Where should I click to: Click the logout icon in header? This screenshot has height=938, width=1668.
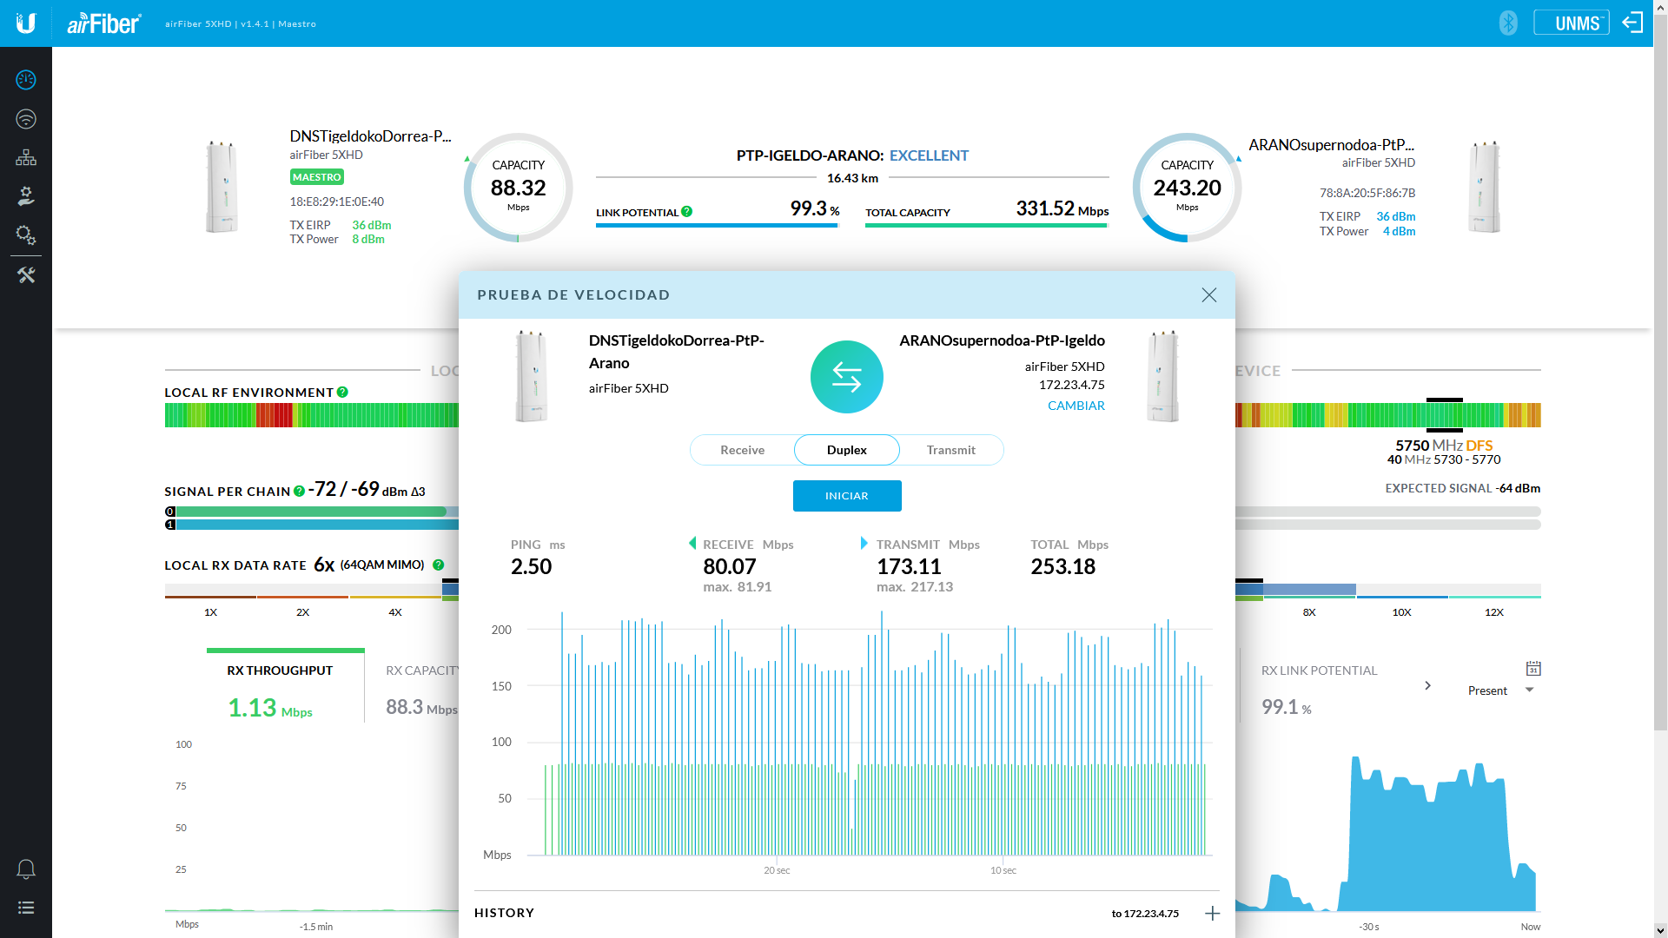[x=1632, y=23]
